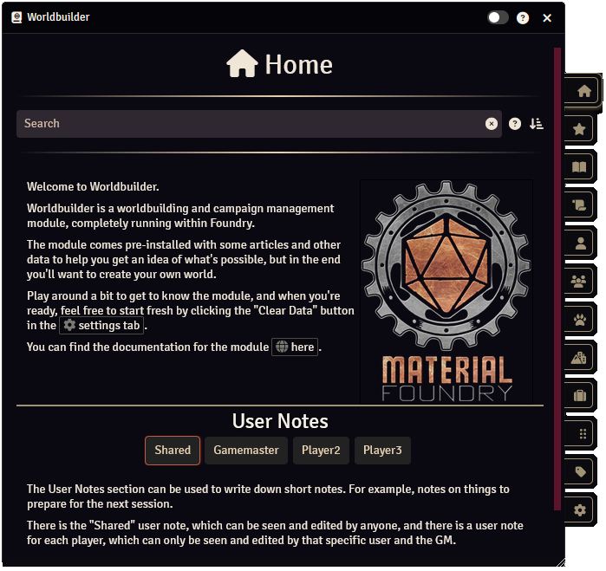Open the open-book articles tab
Image resolution: width=606 pixels, height=571 pixels.
[579, 167]
